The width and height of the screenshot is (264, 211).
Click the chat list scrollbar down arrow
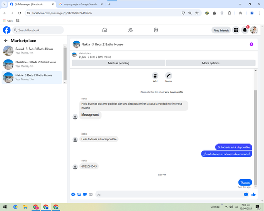click(x=65, y=82)
